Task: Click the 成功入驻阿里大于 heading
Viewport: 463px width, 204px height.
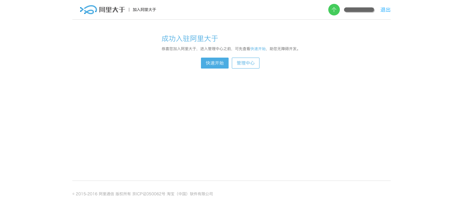Action: tap(190, 39)
